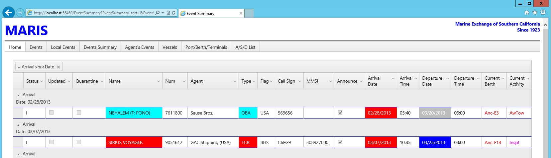Toggle the Announce checkbox for NEHALEM row
551x158 pixels.
pyautogui.click(x=340, y=113)
